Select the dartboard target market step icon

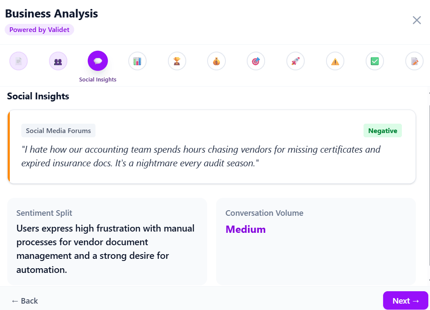(256, 61)
